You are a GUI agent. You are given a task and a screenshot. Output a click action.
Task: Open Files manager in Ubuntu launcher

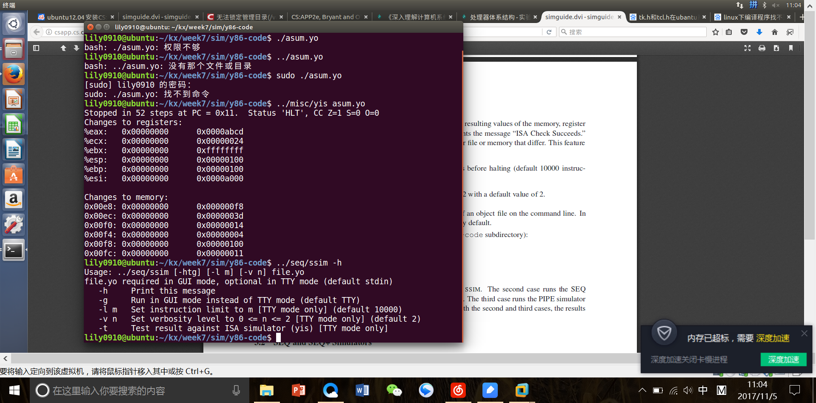14,49
